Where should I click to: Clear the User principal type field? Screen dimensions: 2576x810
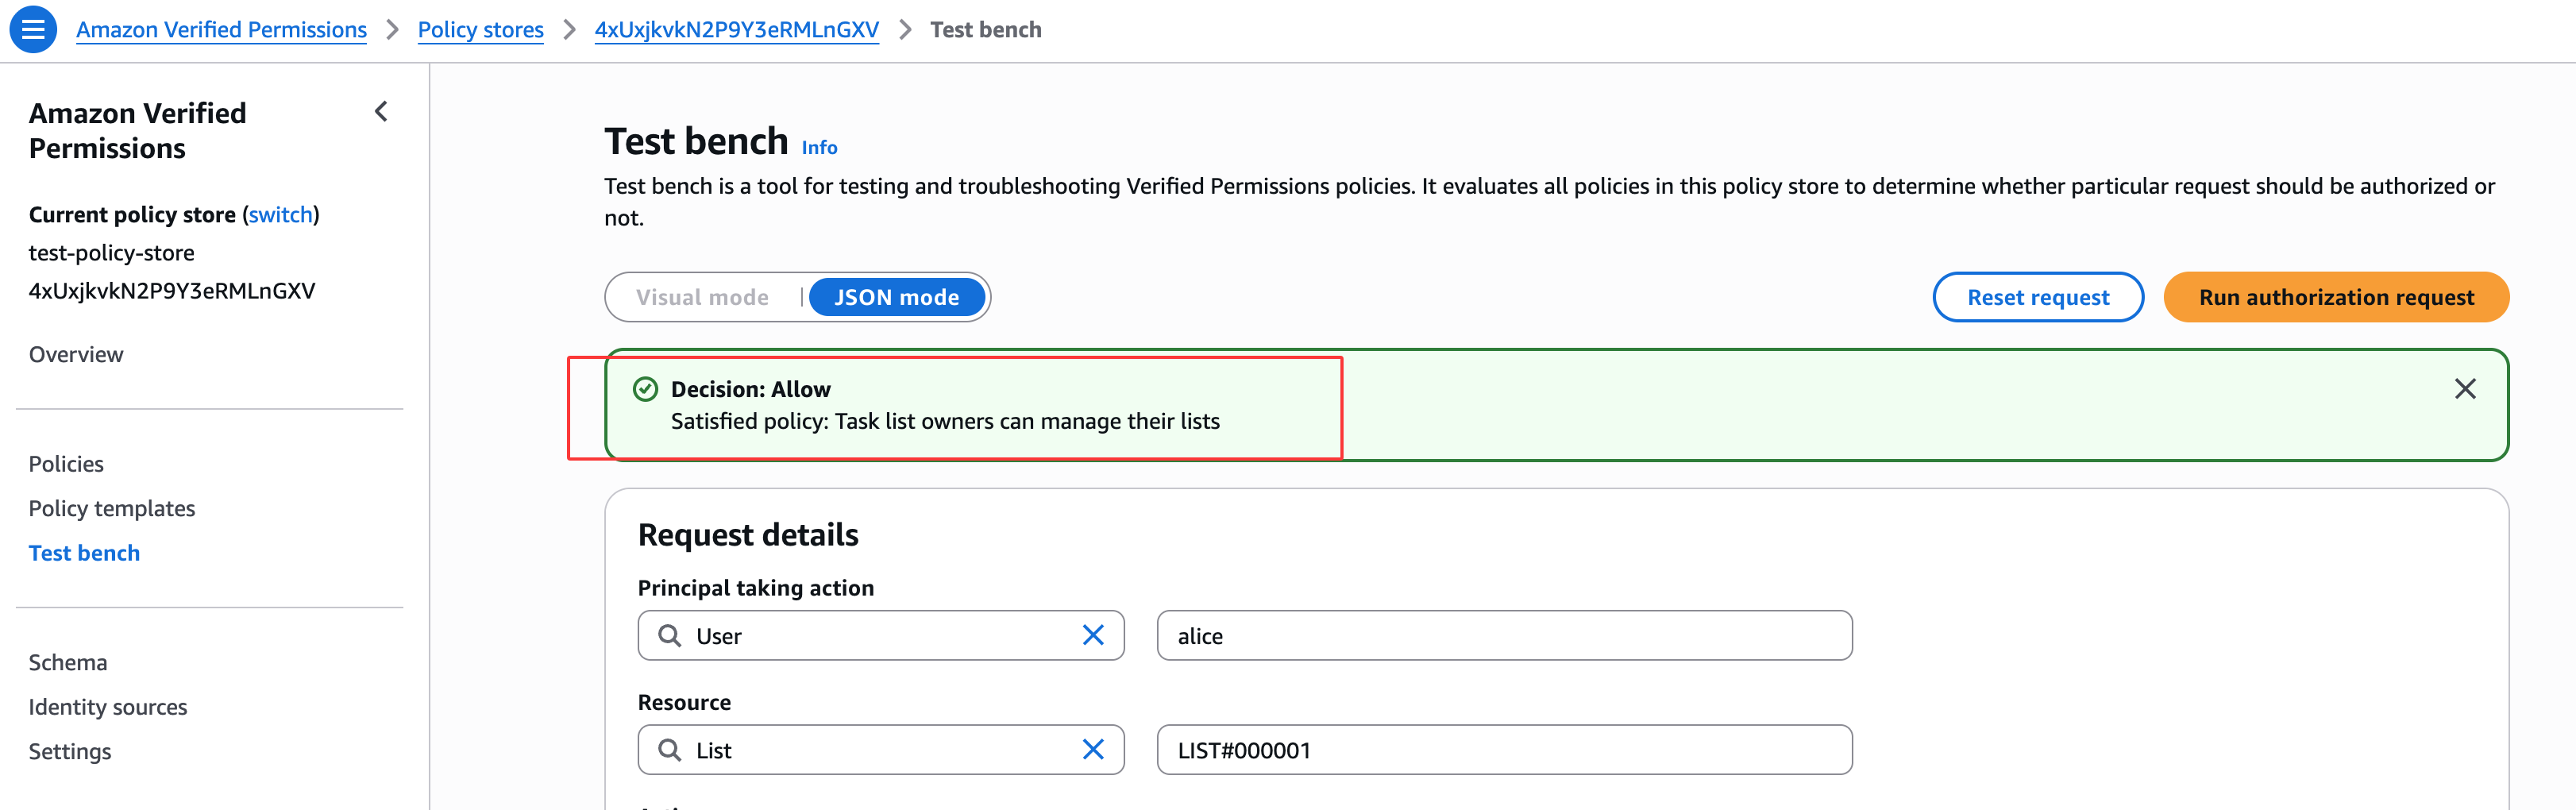tap(1093, 636)
